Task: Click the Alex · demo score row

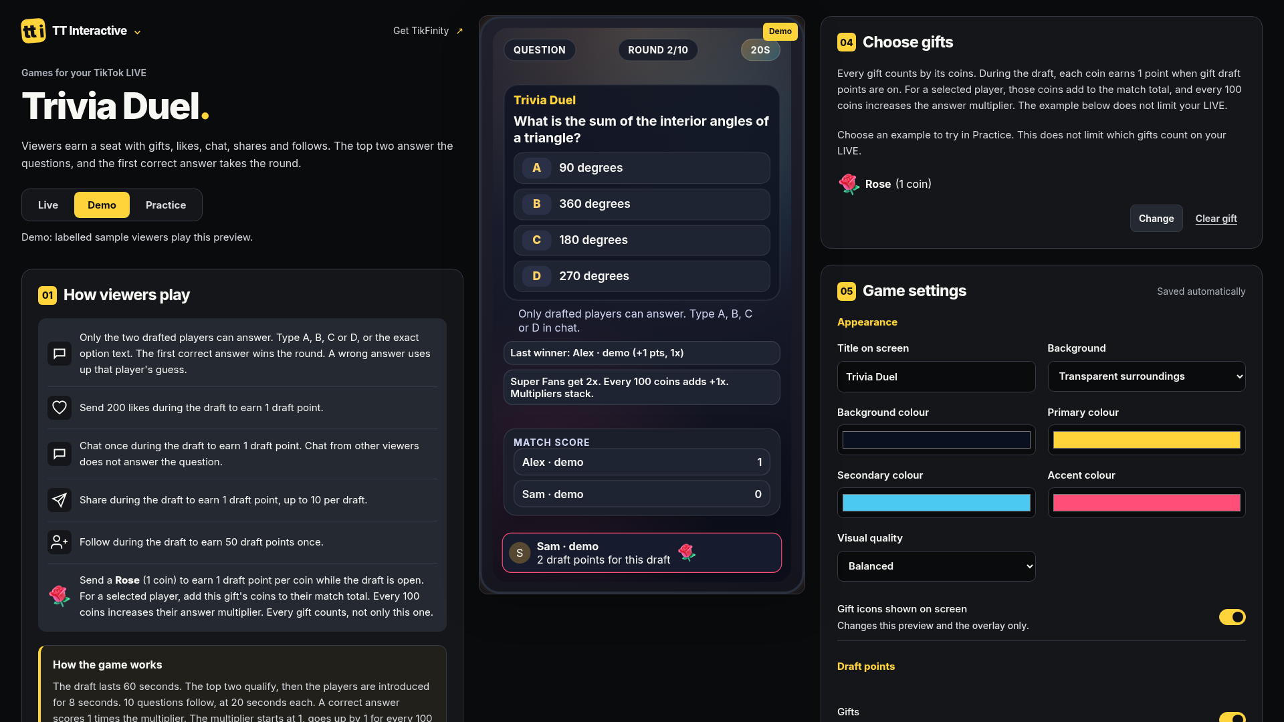Action: click(x=641, y=462)
